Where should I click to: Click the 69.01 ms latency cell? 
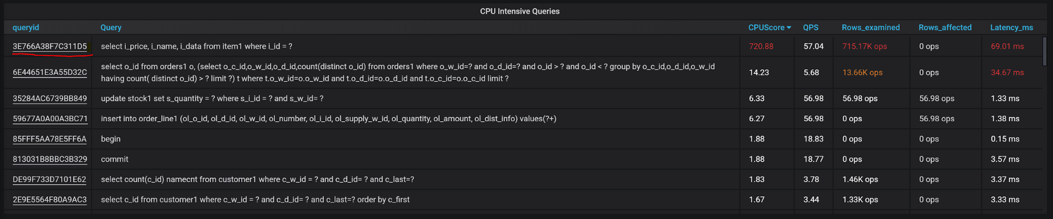1007,46
